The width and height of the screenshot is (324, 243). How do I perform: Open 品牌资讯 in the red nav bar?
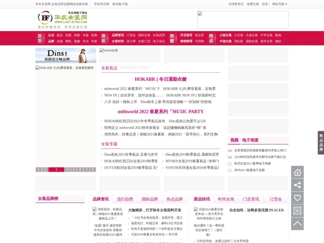(x=118, y=35)
